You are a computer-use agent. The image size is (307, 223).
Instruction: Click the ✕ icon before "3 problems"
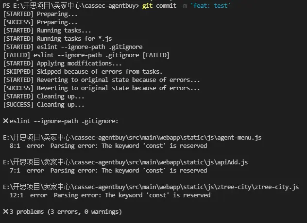coord(5,211)
